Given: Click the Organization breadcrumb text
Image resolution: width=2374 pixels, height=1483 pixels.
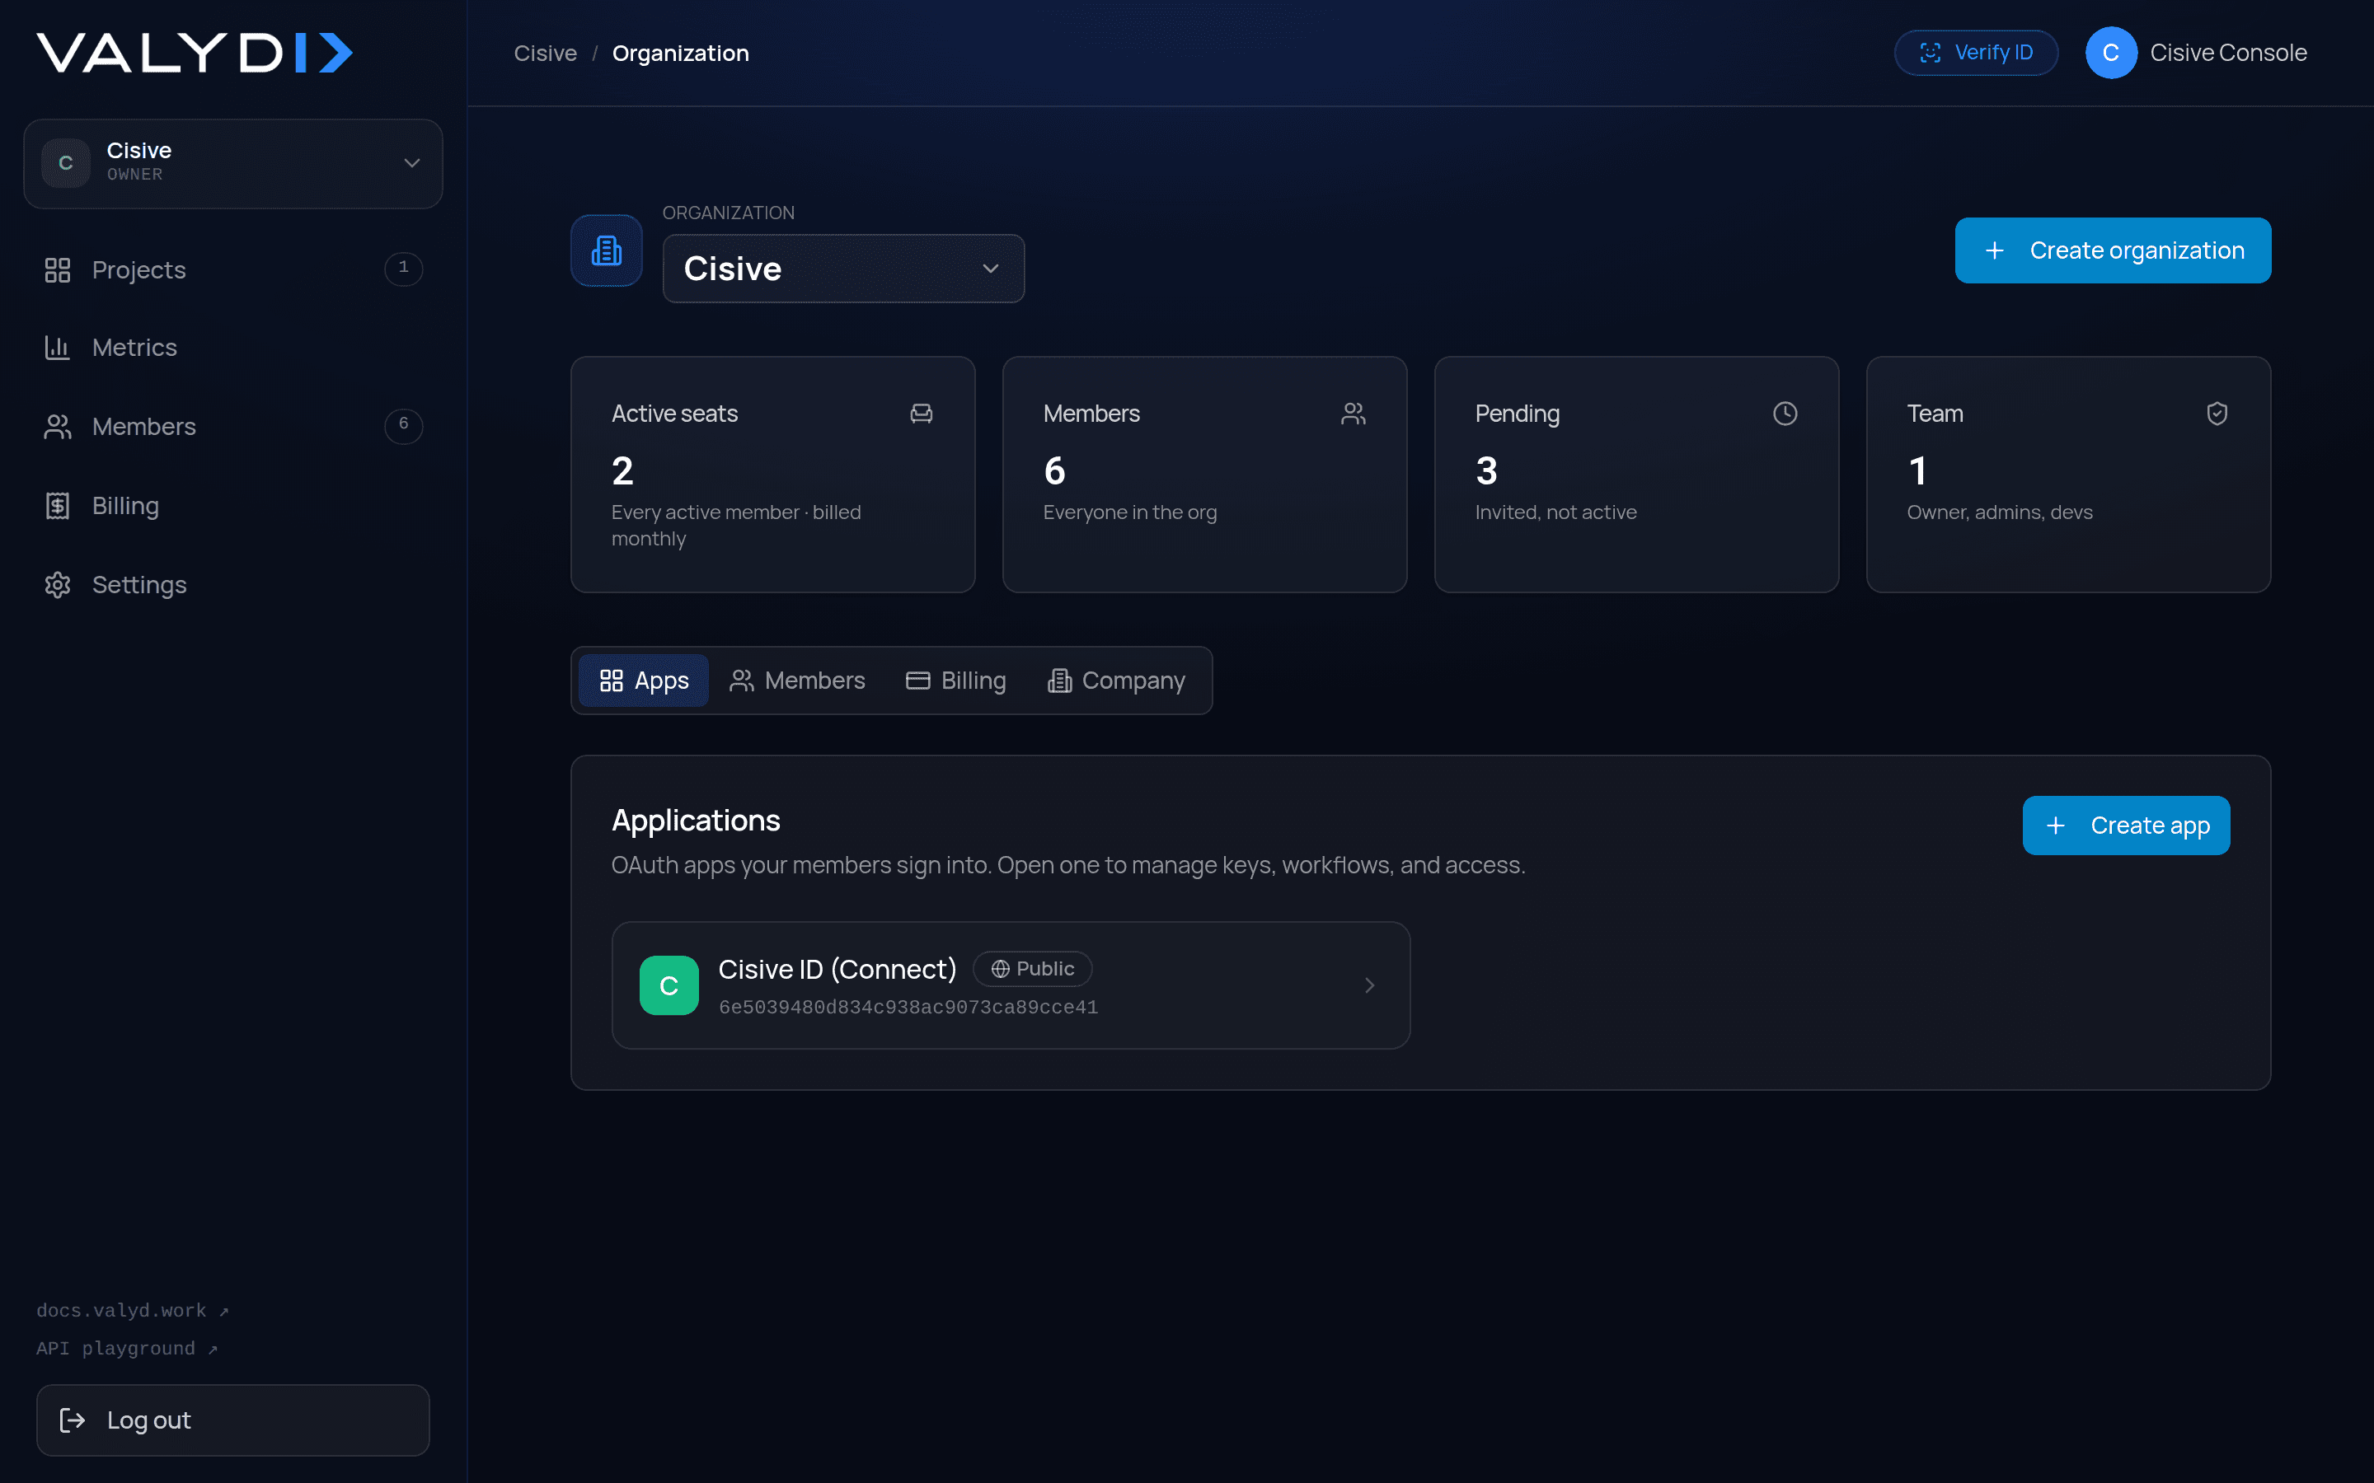Looking at the screenshot, I should click(x=681, y=53).
